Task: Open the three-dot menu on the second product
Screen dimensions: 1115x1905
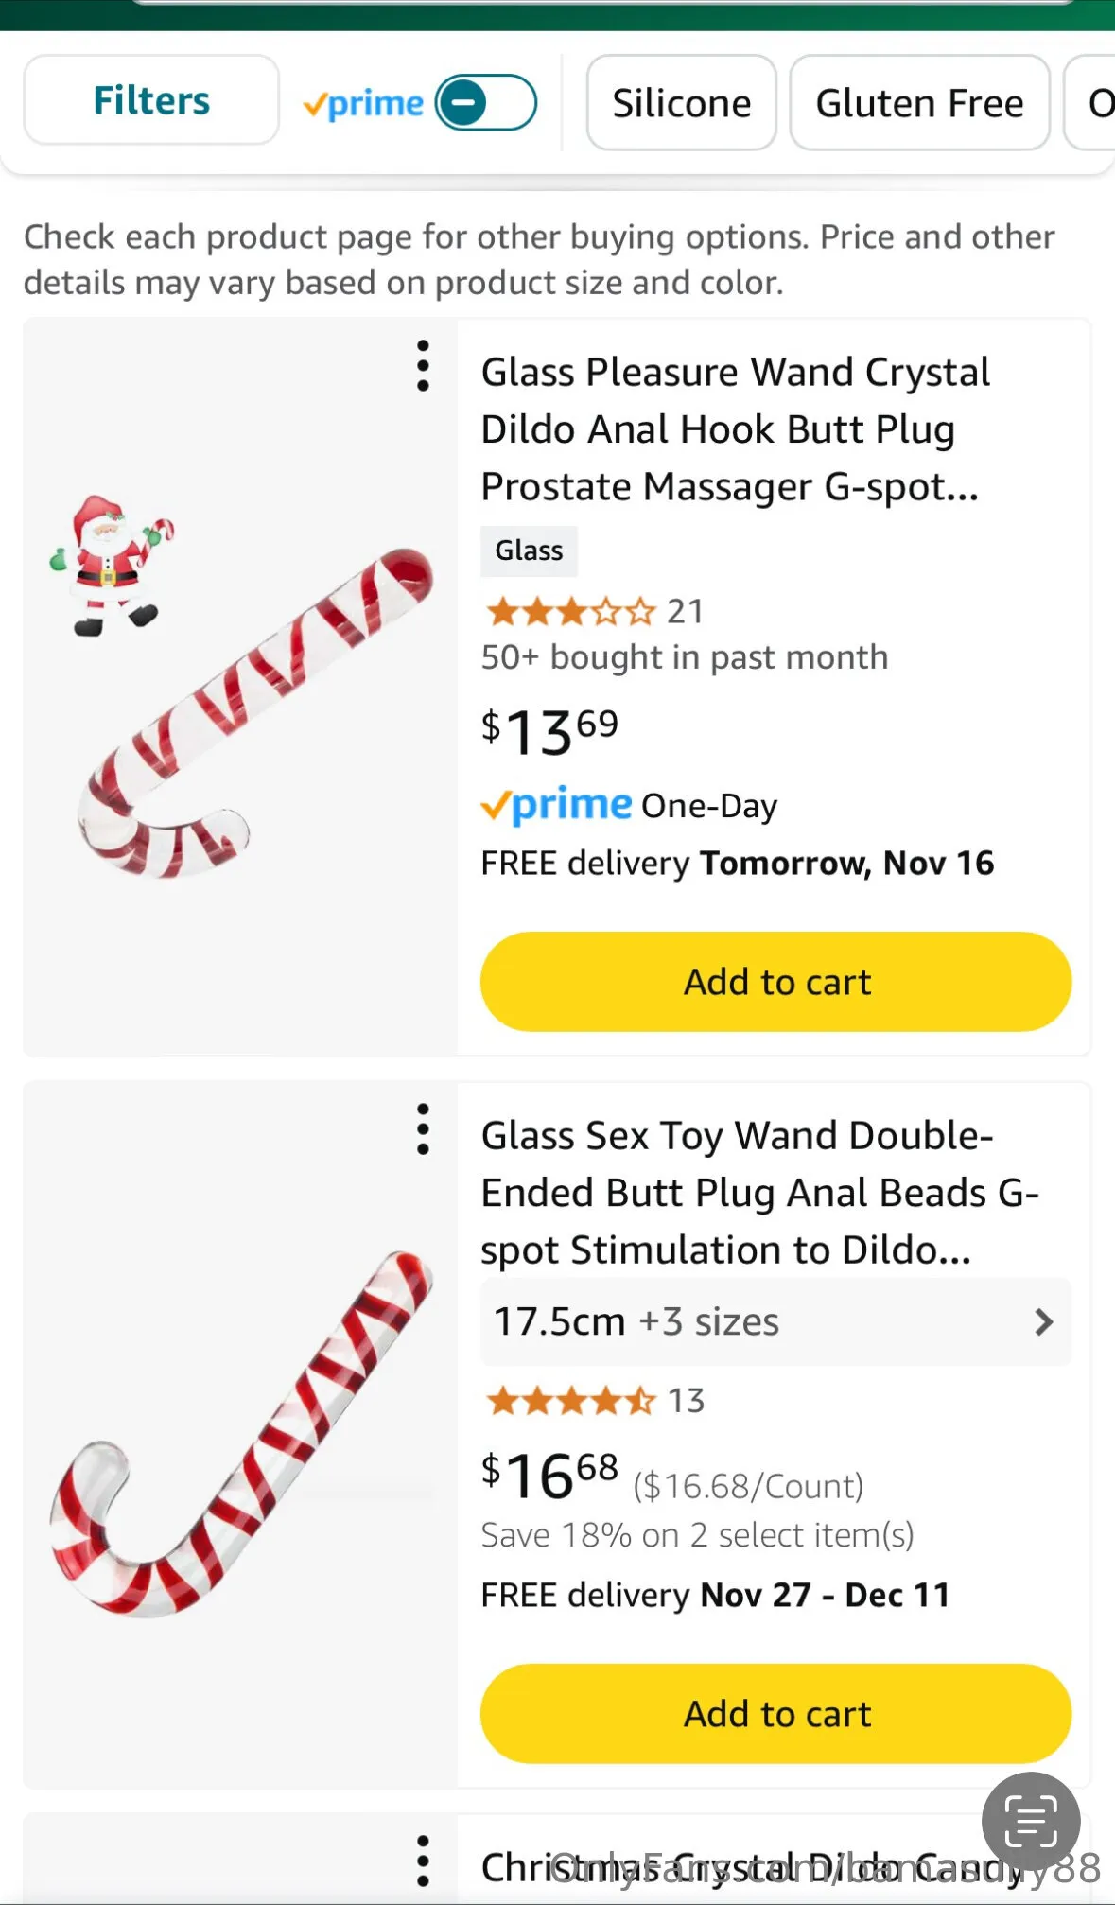Action: click(423, 1129)
